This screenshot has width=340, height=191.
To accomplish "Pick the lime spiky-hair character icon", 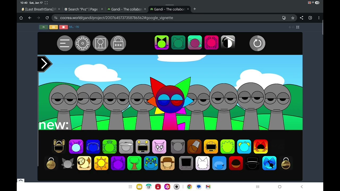I will point(228,146).
